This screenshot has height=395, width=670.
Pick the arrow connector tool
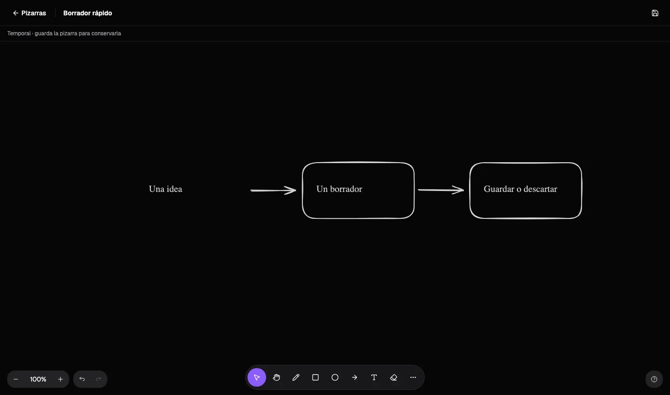[x=355, y=378]
